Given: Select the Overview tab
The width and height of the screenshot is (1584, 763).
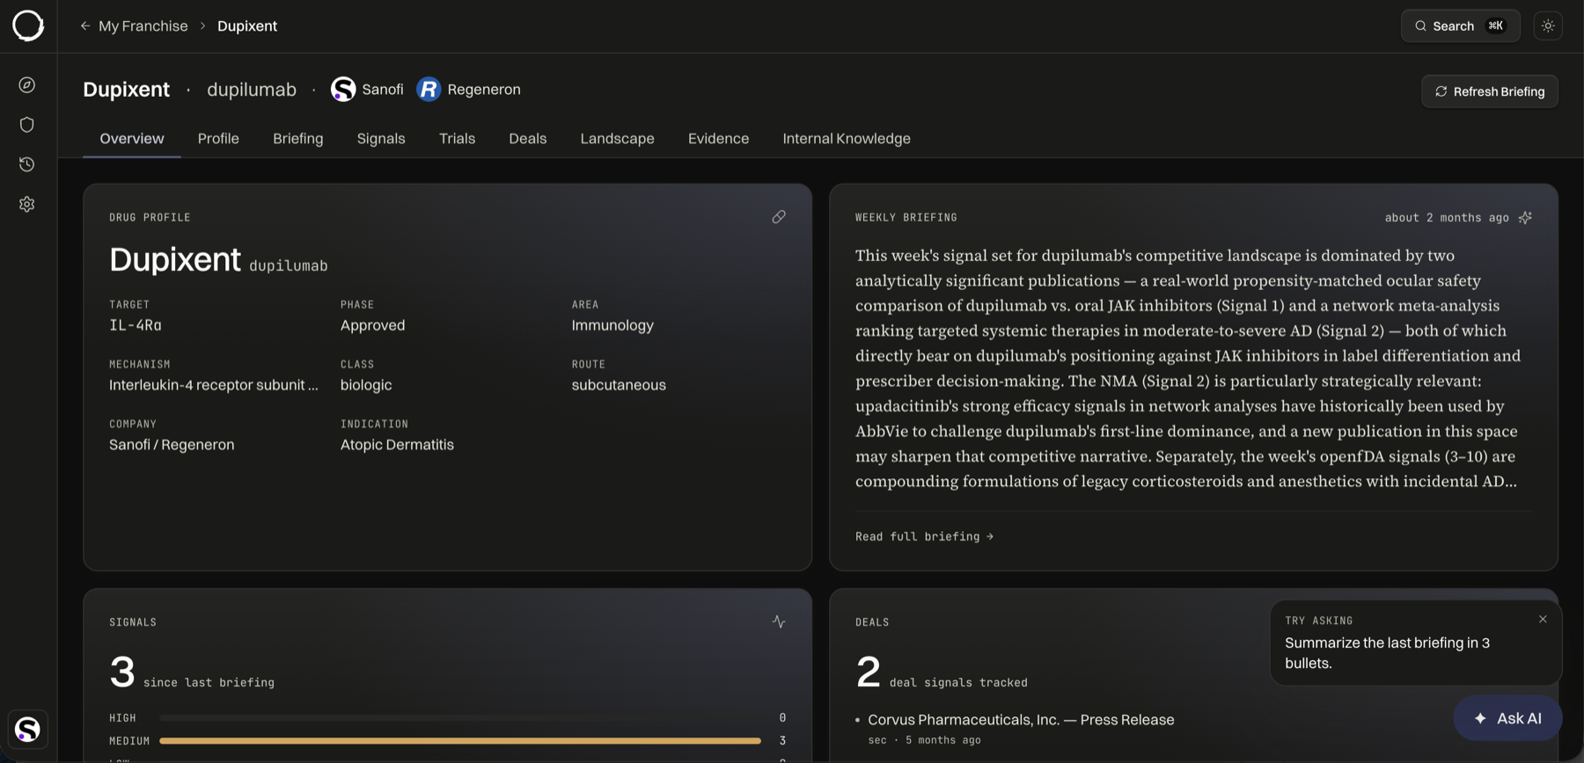Looking at the screenshot, I should pos(132,139).
